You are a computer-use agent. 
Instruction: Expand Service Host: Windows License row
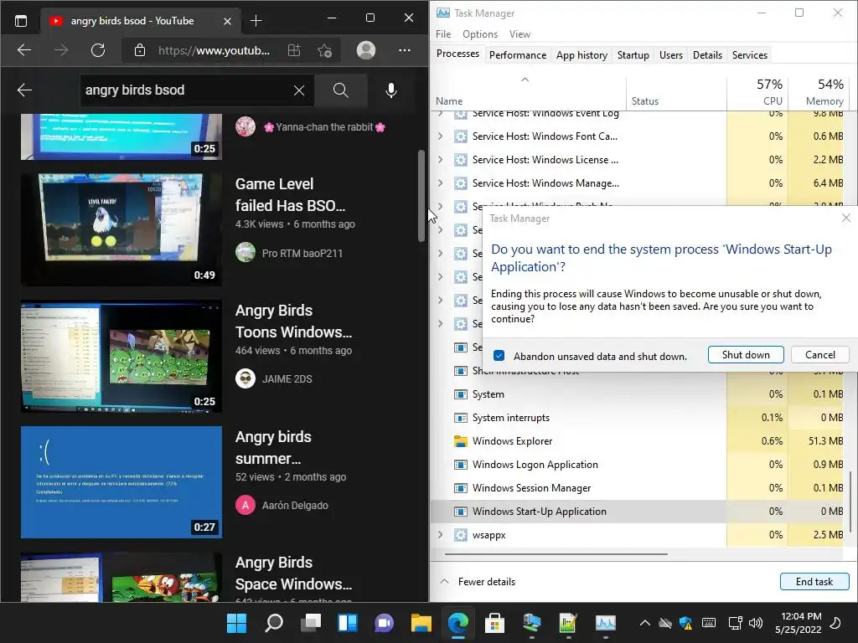point(441,160)
